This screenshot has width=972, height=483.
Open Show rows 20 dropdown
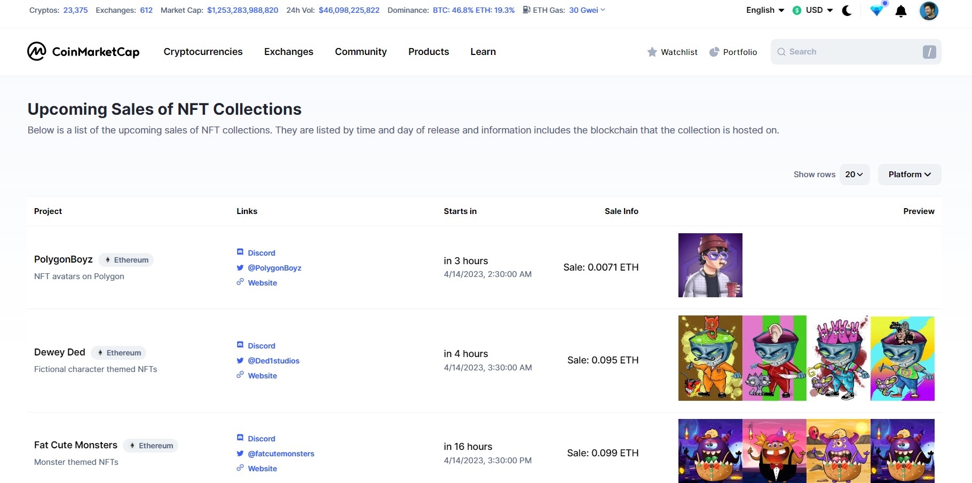point(854,175)
